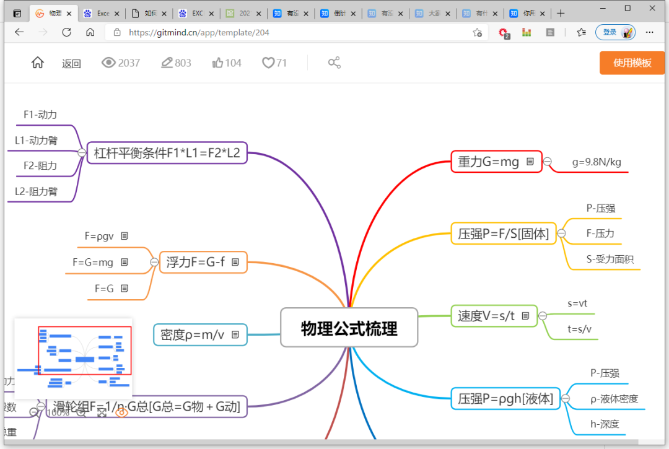Image resolution: width=669 pixels, height=449 pixels.
Task: Click the thumbs-up icon showing 104 likes
Action: tap(217, 63)
